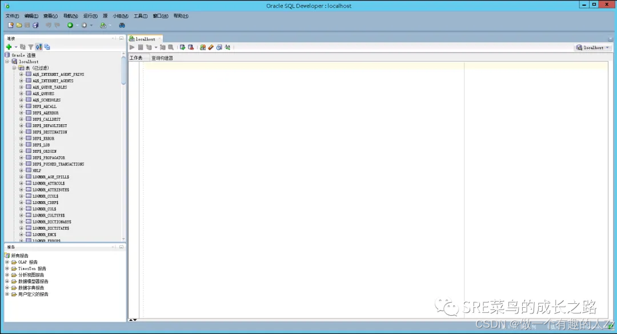Open the 编辑(E) menu
Viewport: 617px width, 334px height.
[x=31, y=16]
